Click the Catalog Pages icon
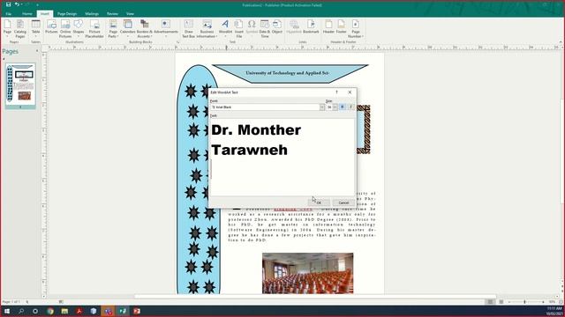Screen dimensions: 565x317 click(x=20, y=28)
